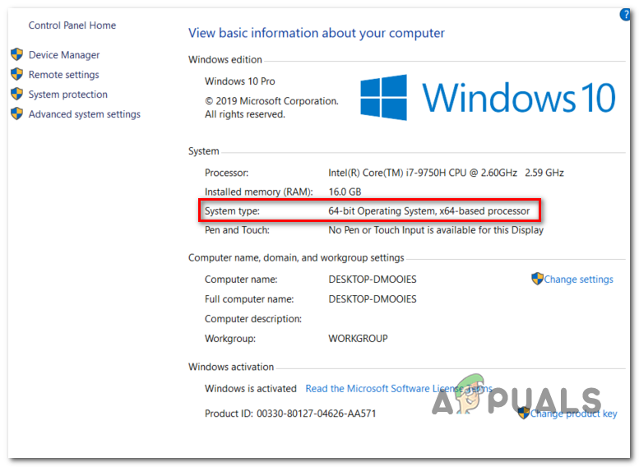This screenshot has height=467, width=639.
Task: Click the 2019 Microsoft Corporation copyright text
Action: (271, 108)
